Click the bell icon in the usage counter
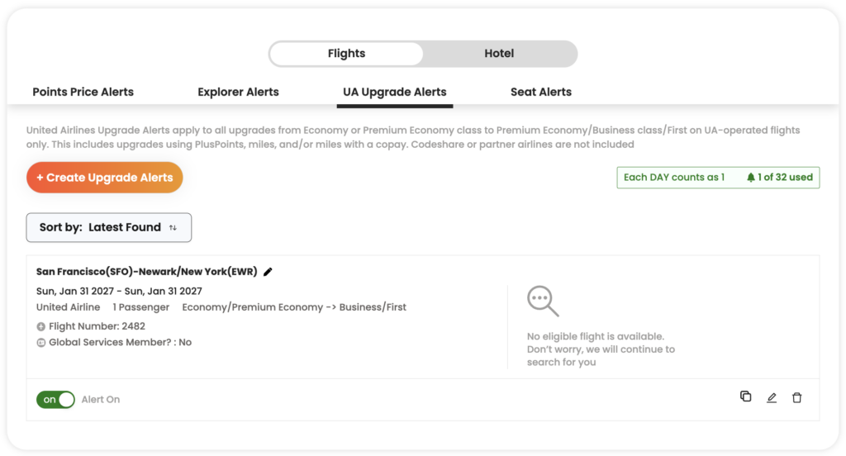The width and height of the screenshot is (846, 456). pos(750,178)
